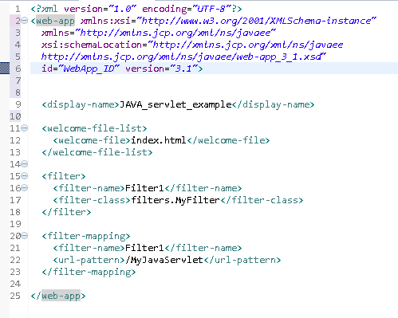This screenshot has height=318, width=398.
Task: Click the closing web-app tag on line 25
Action: [58, 296]
